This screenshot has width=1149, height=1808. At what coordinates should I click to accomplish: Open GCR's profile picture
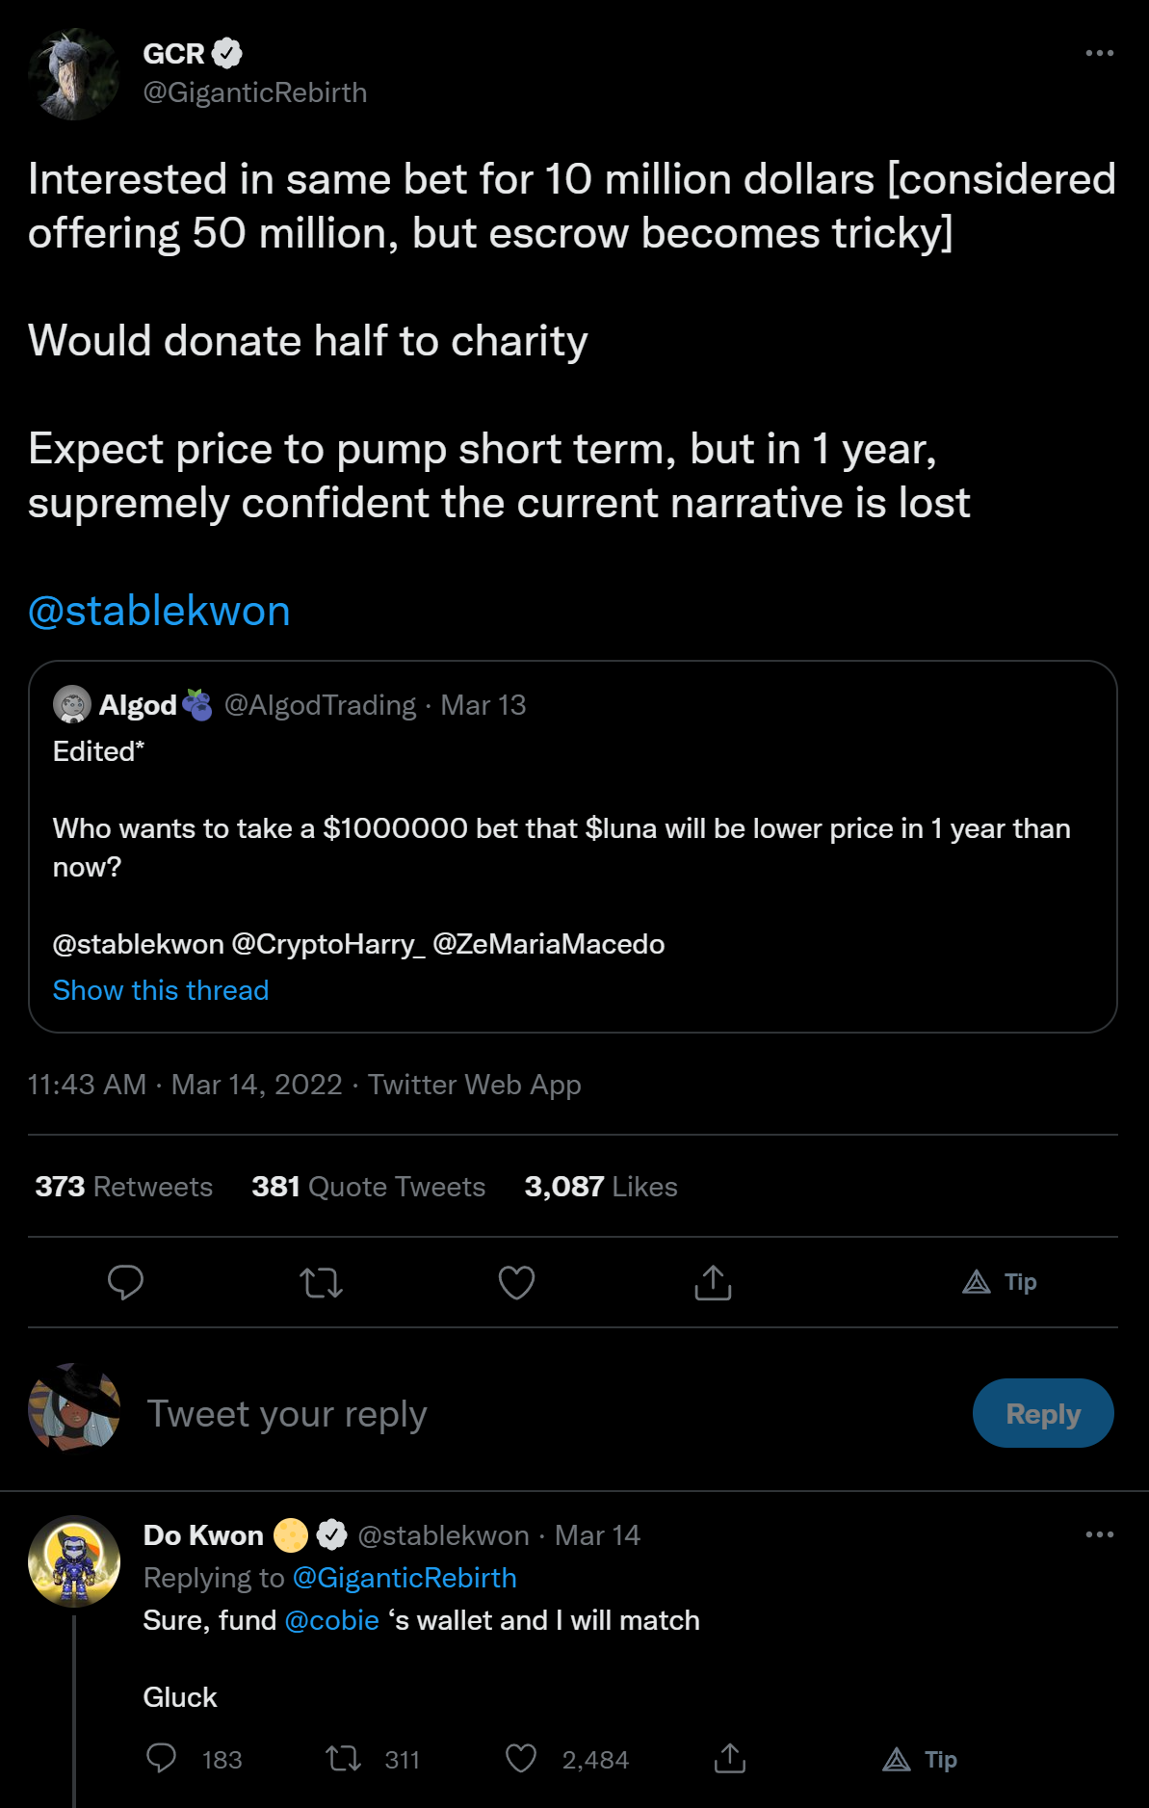click(74, 74)
